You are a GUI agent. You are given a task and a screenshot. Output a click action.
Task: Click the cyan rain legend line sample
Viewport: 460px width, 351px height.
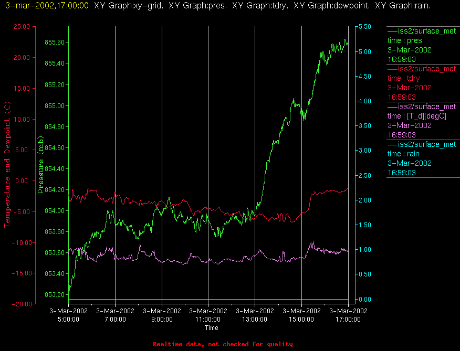[x=392, y=144]
